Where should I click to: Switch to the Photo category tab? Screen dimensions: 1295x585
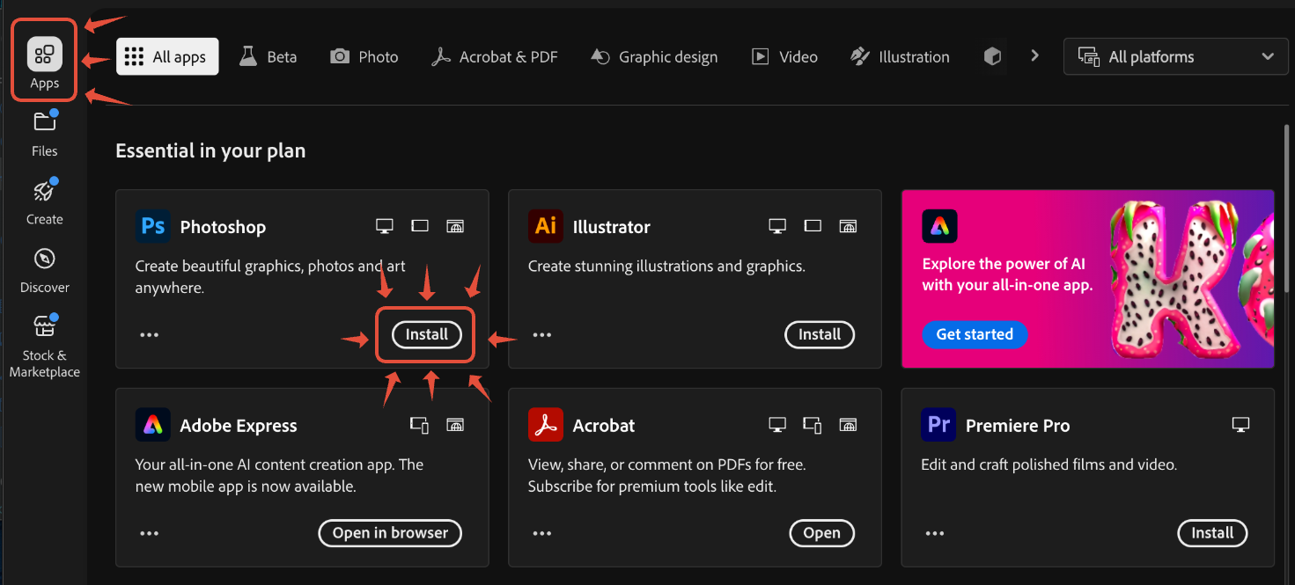[364, 56]
